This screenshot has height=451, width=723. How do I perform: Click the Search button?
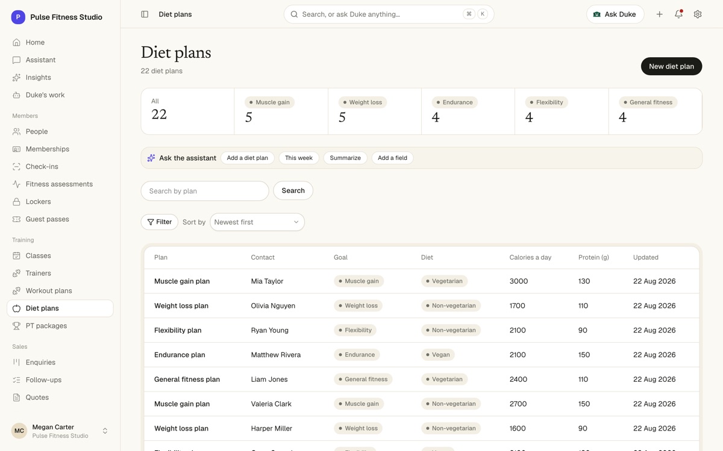point(293,191)
